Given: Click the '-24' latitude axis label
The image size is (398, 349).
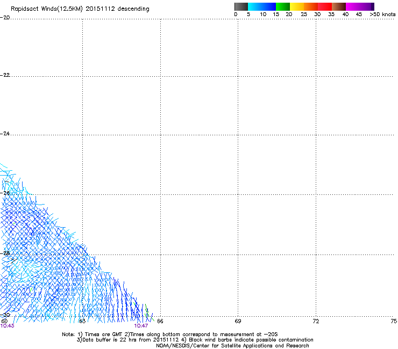Looking at the screenshot, I should 5,134.
